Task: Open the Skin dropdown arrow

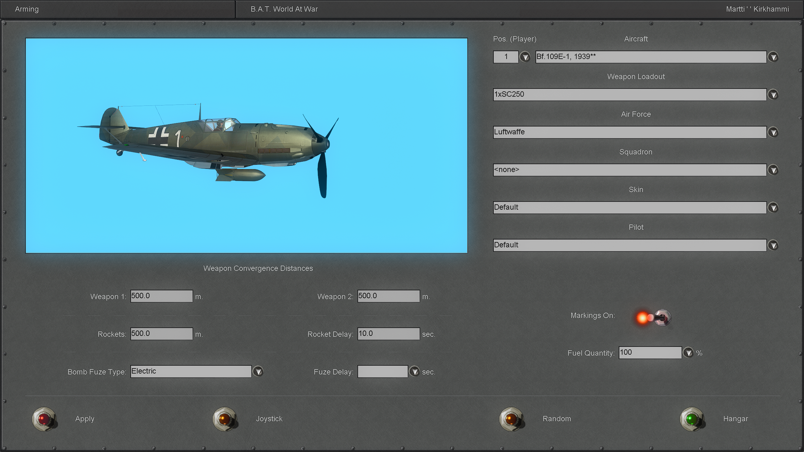Action: click(x=773, y=207)
